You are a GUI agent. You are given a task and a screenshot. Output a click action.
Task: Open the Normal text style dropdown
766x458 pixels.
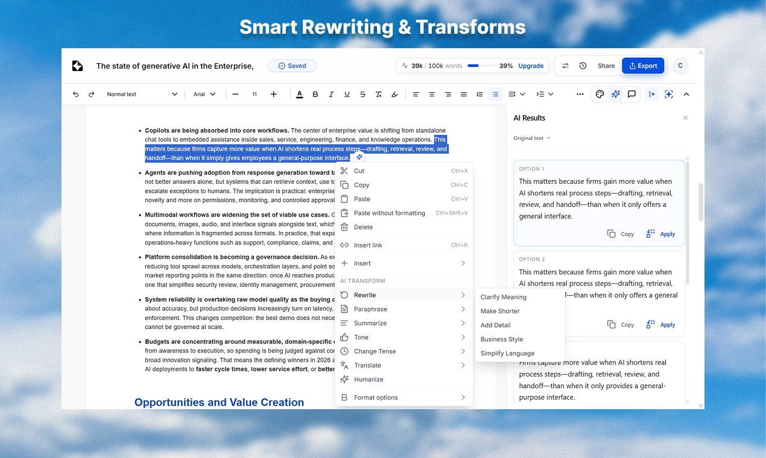tap(142, 94)
